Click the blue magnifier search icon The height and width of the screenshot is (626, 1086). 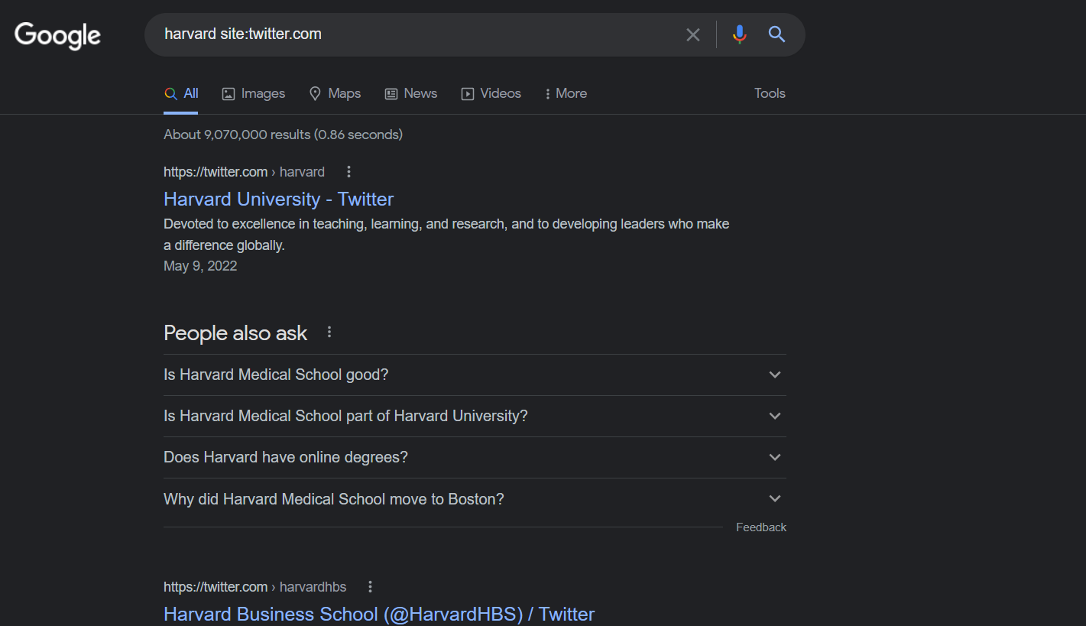coord(776,34)
